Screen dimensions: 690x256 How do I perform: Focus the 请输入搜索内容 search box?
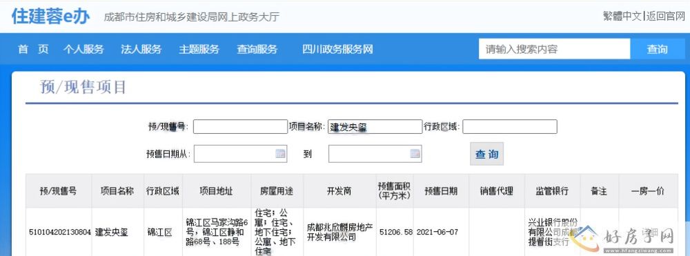click(x=555, y=49)
